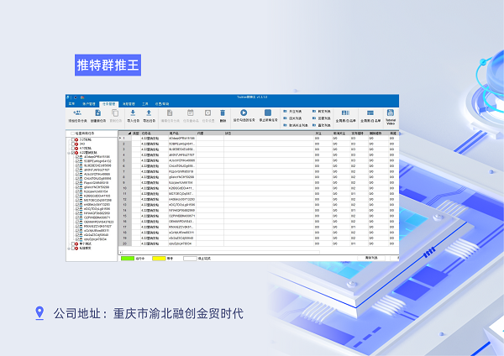
Task: Open the unfollow list at the bottom of the left list column
Action: 296,125
